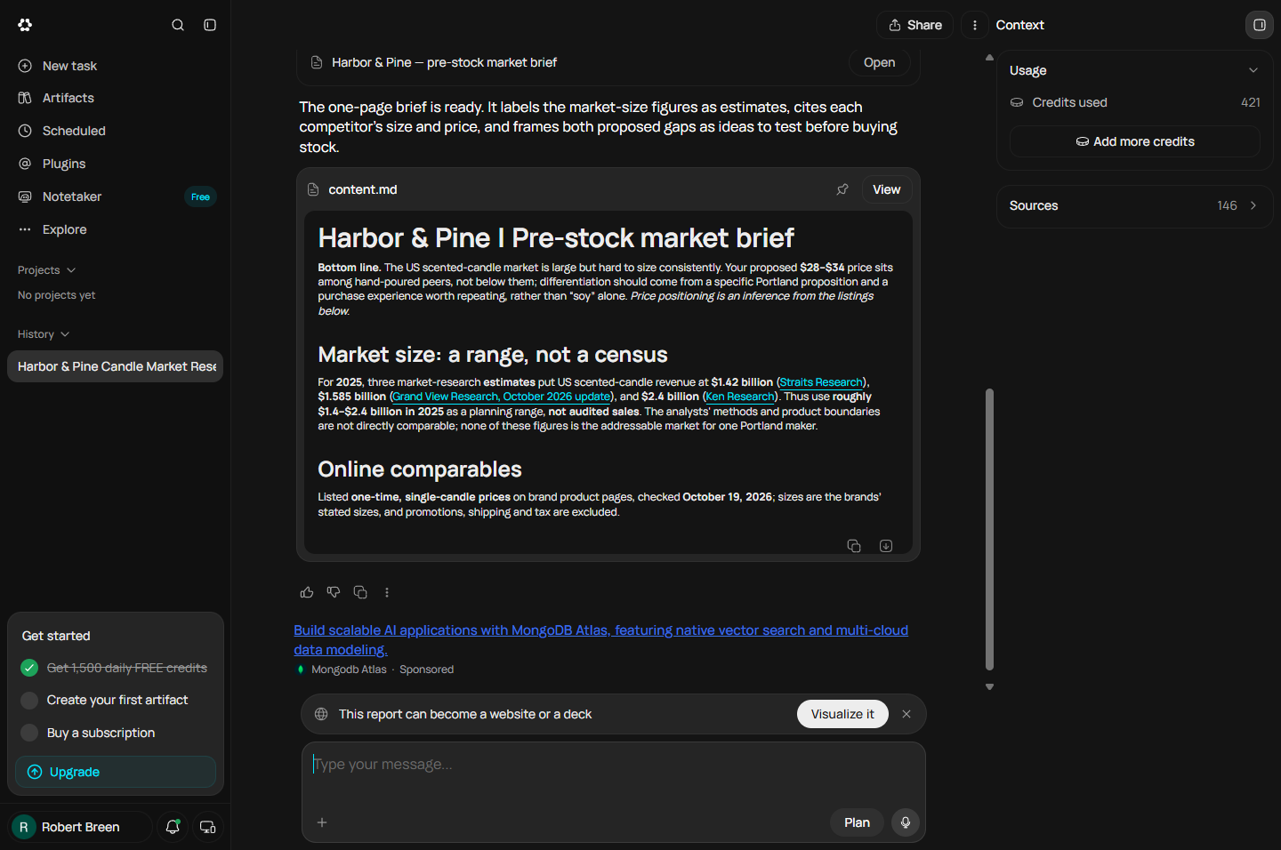Open the three-dot menu beside Share
1281x850 pixels.
coord(975,25)
